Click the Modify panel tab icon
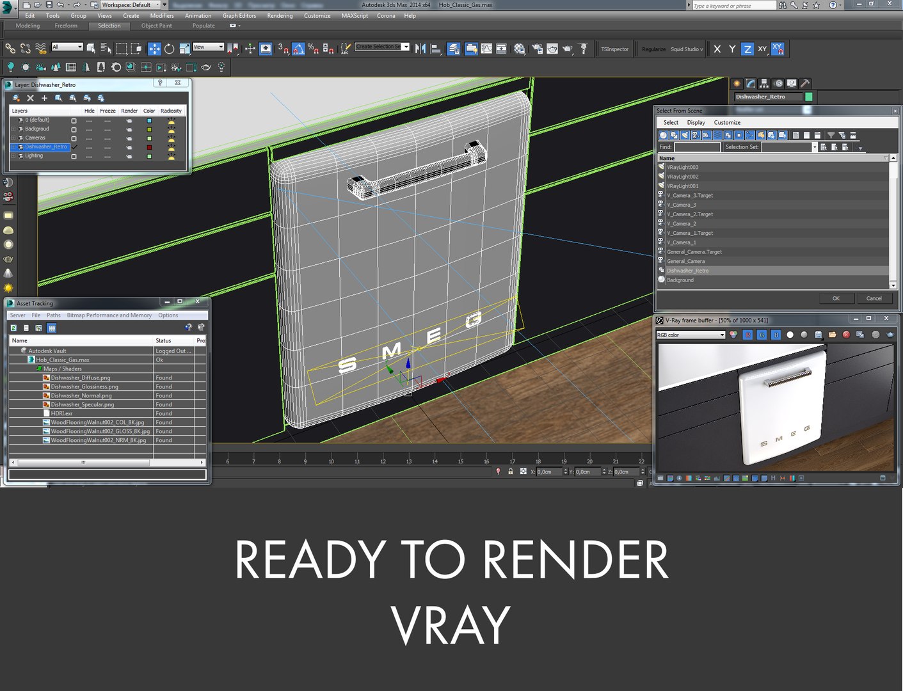 (x=751, y=83)
